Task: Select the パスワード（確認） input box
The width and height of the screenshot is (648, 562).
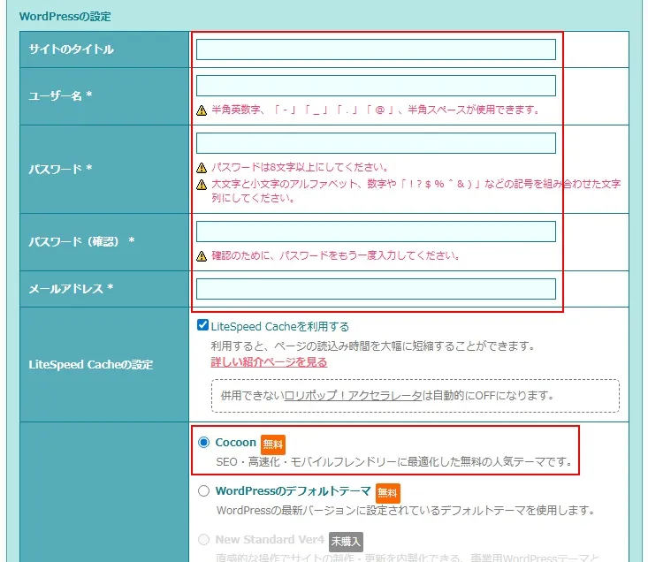Action: pos(376,232)
